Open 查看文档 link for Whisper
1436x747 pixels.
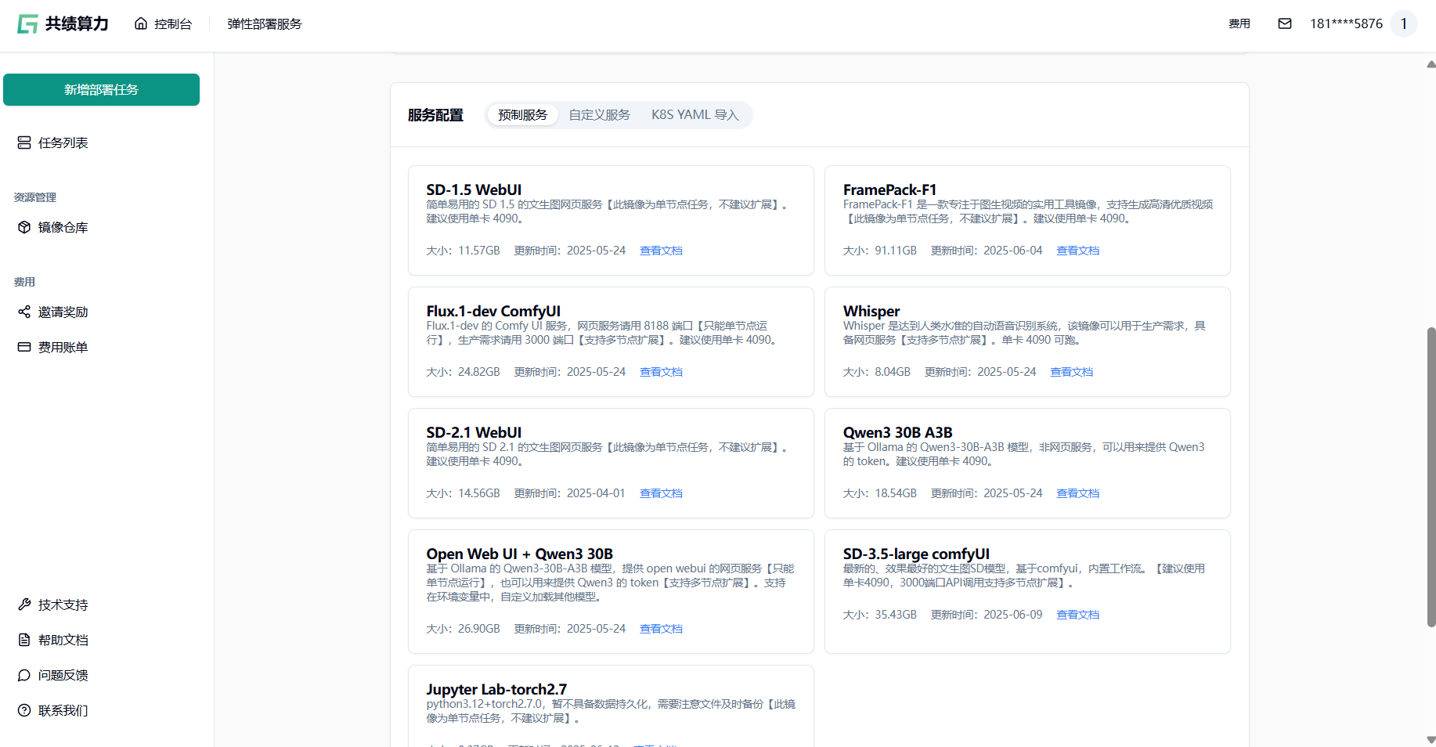click(1071, 372)
